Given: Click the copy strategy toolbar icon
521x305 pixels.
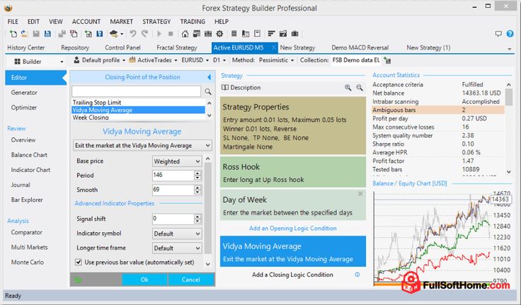Looking at the screenshot, I should [x=74, y=34].
